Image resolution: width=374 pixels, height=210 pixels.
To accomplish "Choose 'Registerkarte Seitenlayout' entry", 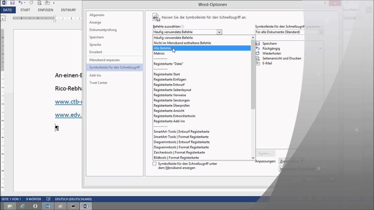I will tap(202, 90).
